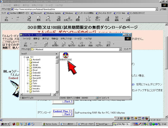Open Properties (プロパティ) from Explorer toolbar
Viewport: 168px width, 128px height.
pos(99,44)
